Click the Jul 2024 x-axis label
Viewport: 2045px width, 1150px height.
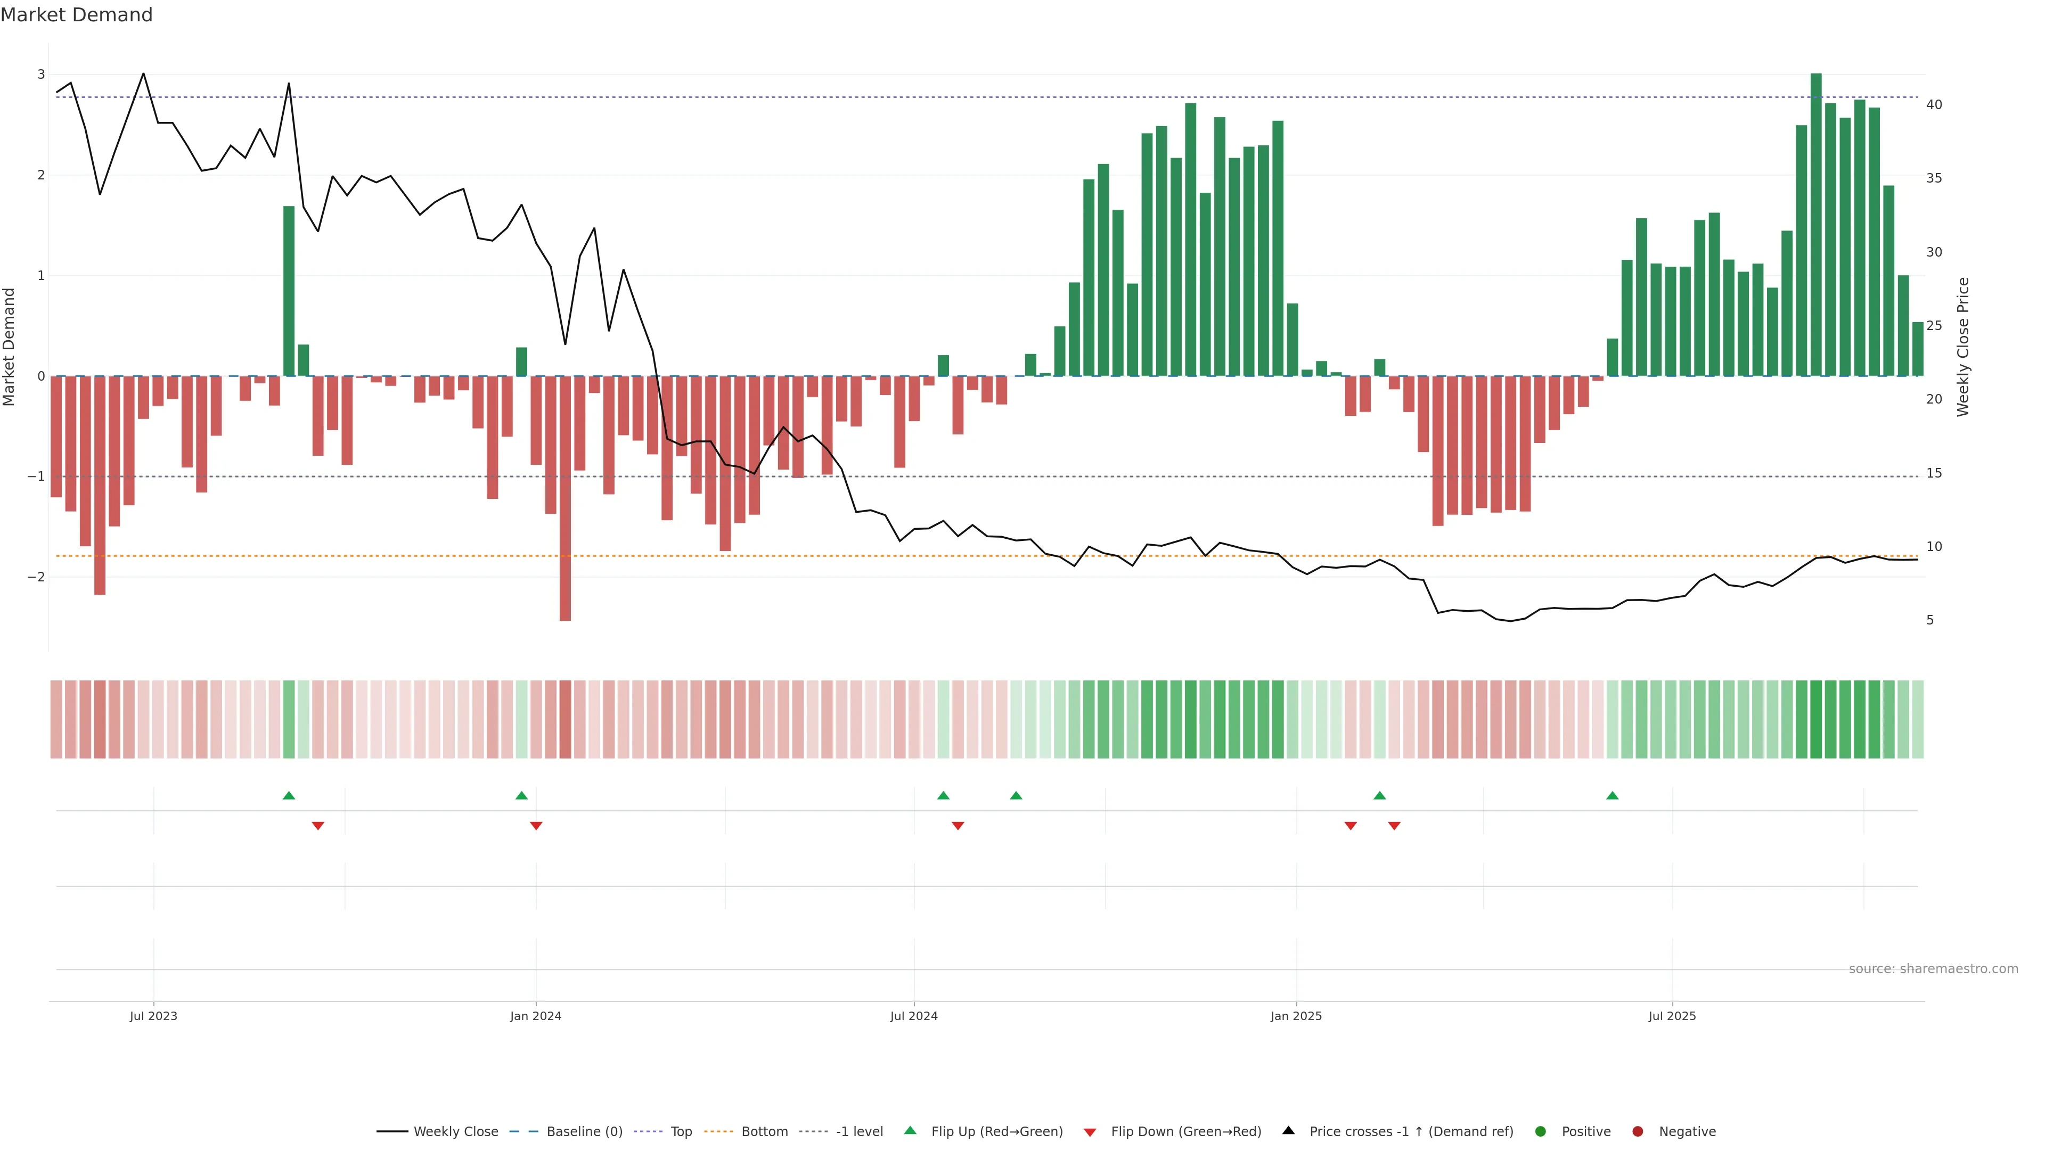click(914, 1016)
